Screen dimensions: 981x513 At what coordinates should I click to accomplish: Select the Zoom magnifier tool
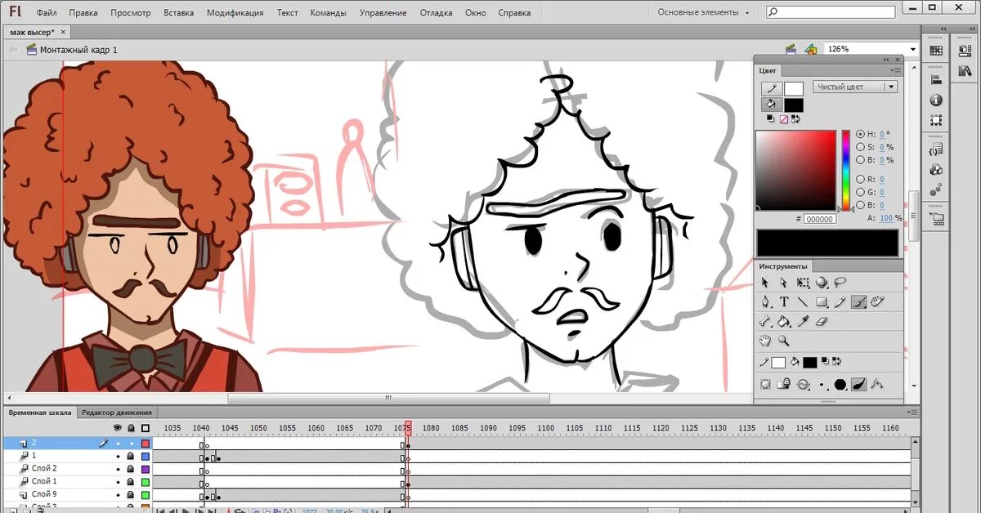point(784,341)
